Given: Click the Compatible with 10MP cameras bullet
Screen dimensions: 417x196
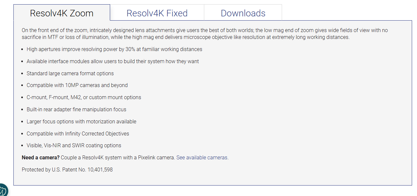Looking at the screenshot, I should 77,85.
